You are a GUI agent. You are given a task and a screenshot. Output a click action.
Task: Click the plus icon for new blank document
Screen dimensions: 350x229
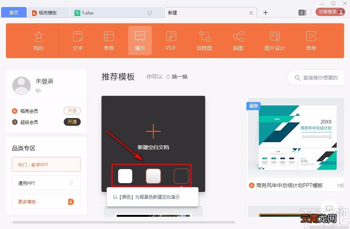tap(153, 131)
